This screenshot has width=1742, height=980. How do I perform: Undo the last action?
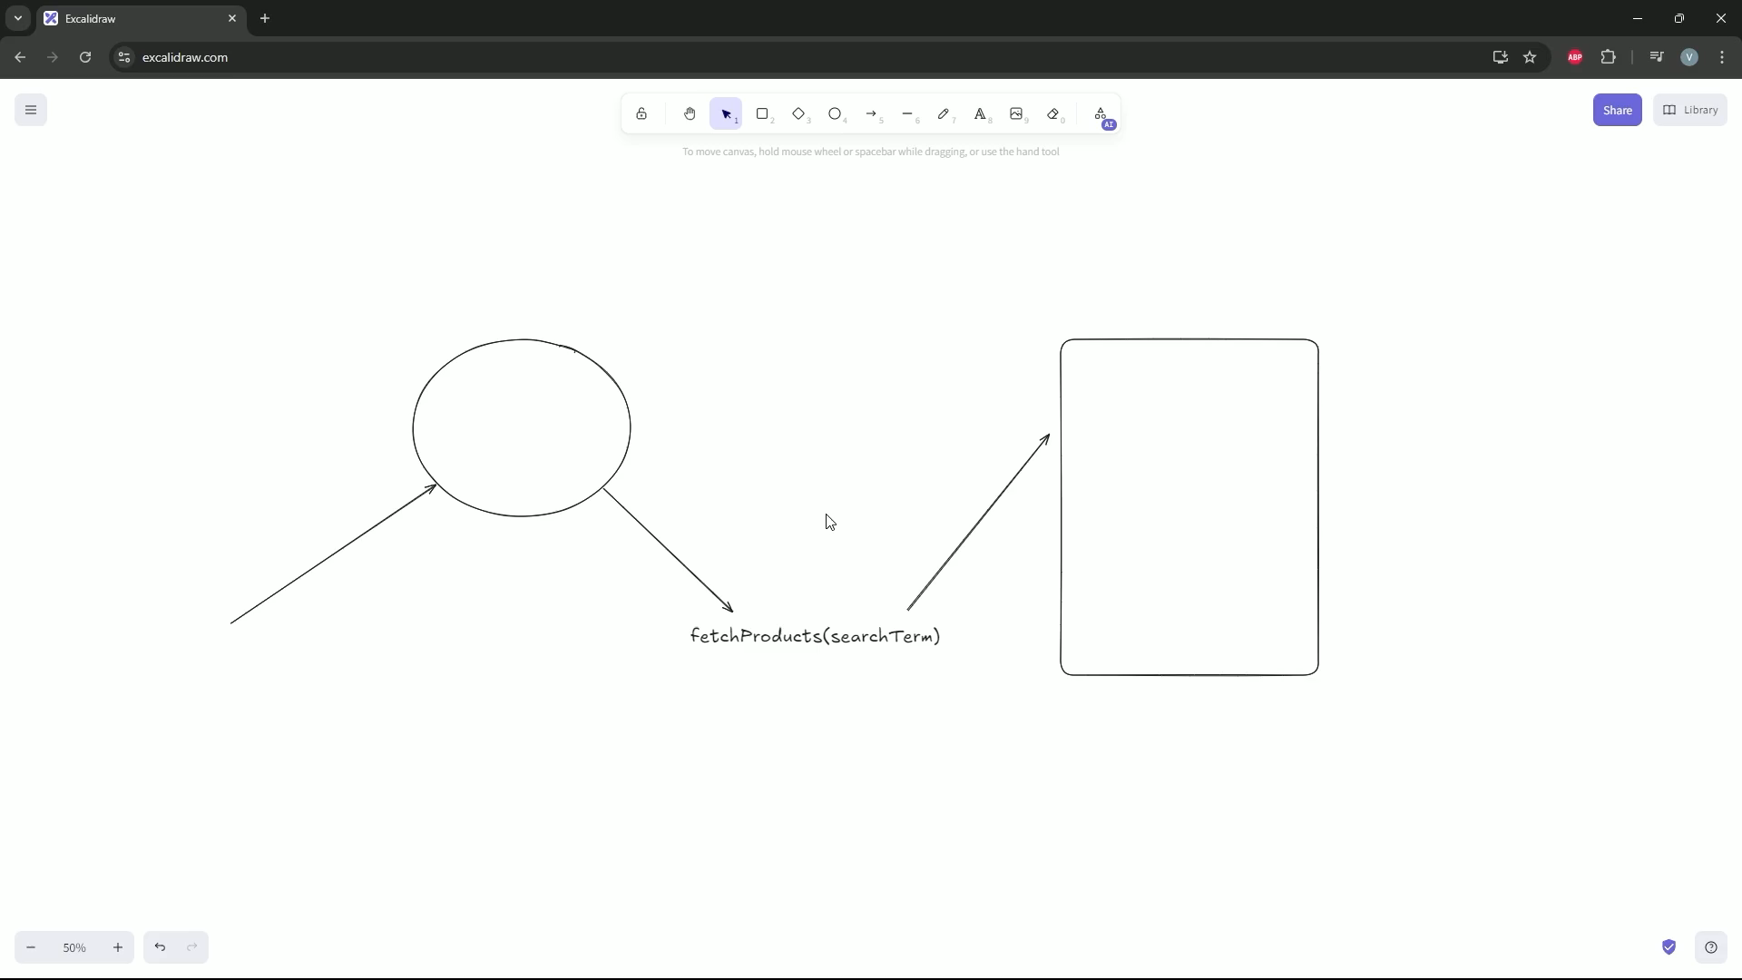[x=160, y=947]
